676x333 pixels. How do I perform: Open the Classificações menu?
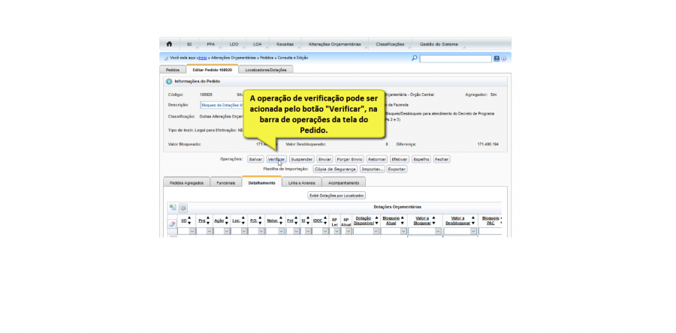coord(390,44)
